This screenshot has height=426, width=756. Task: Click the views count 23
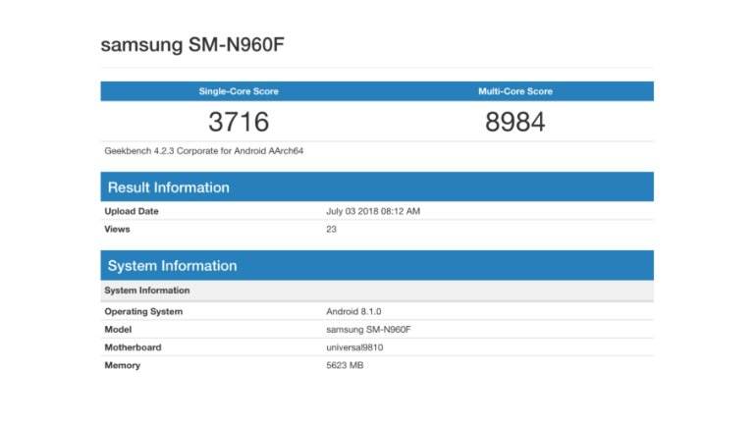point(331,229)
